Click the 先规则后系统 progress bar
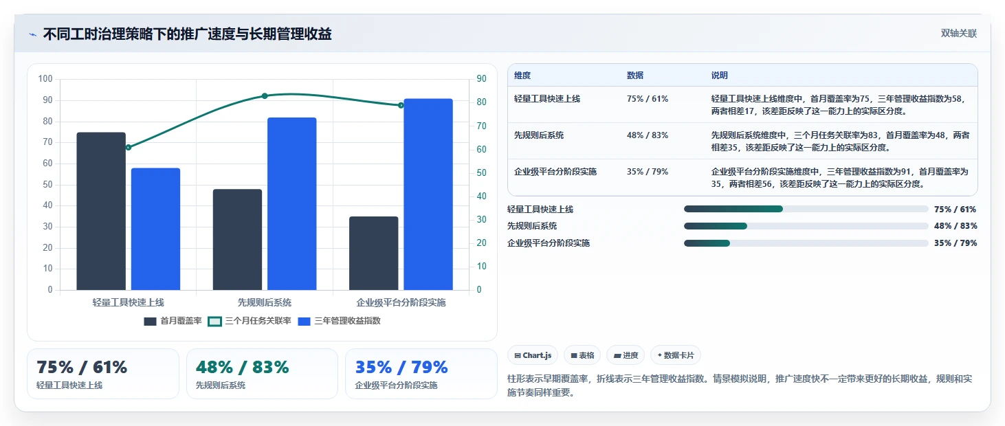 (x=806, y=226)
